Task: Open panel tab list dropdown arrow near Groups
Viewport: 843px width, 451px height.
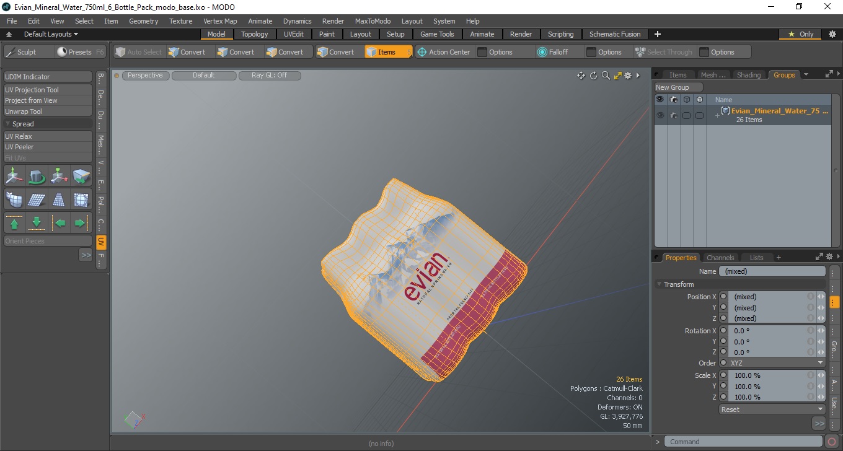Action: click(x=806, y=75)
